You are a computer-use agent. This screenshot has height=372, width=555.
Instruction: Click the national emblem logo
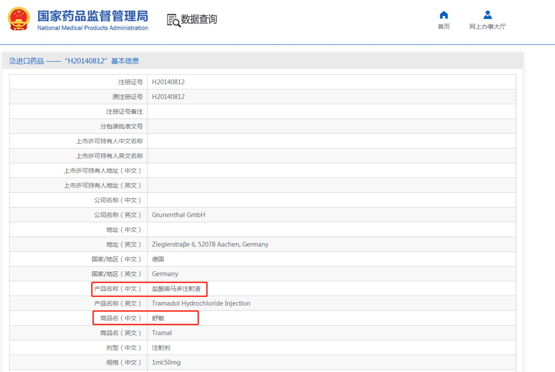(19, 19)
